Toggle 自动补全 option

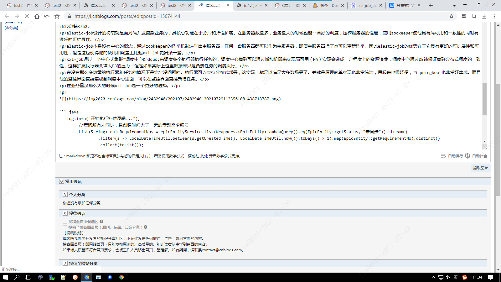point(479,156)
